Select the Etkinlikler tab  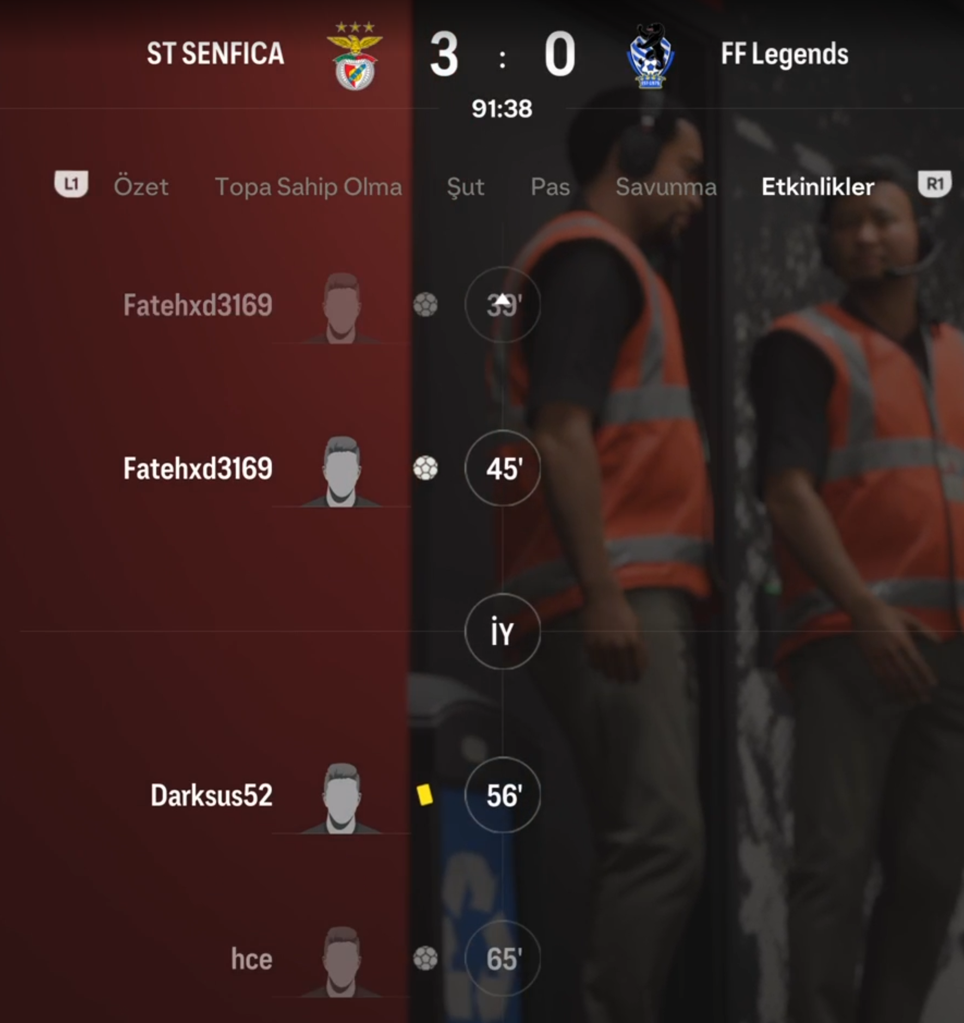(817, 187)
